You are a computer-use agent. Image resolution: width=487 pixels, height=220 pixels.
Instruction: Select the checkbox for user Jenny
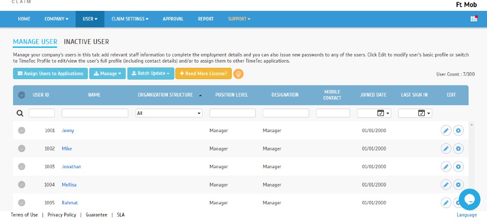coord(21,130)
